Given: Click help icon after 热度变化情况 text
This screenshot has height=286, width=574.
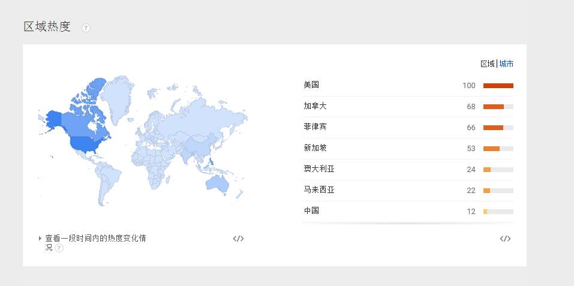Looking at the screenshot, I should pyautogui.click(x=59, y=248).
